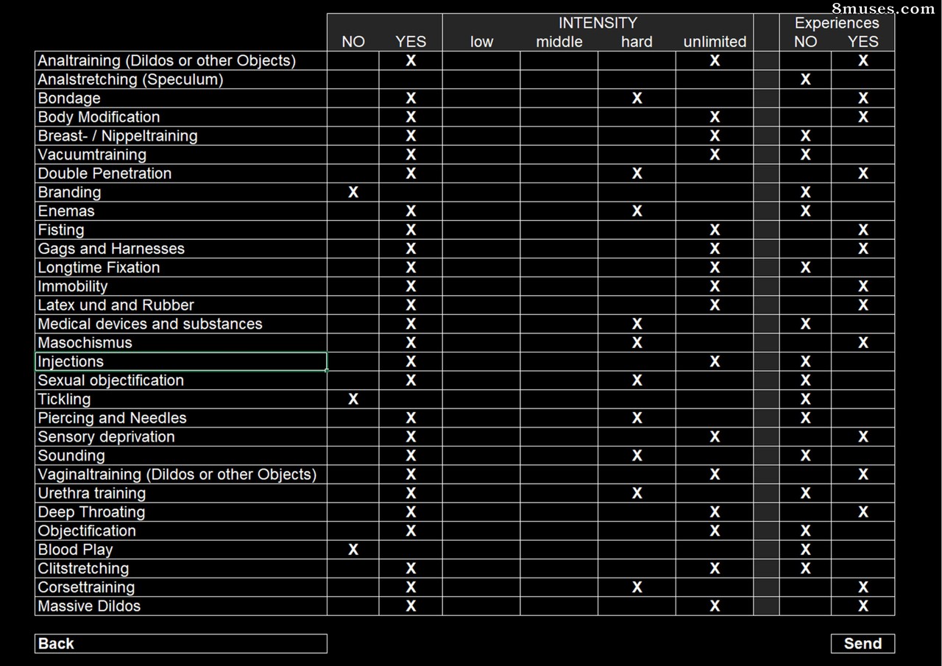942x666 pixels.
Task: Select the 'middle' intensity column header
Action: (x=559, y=42)
